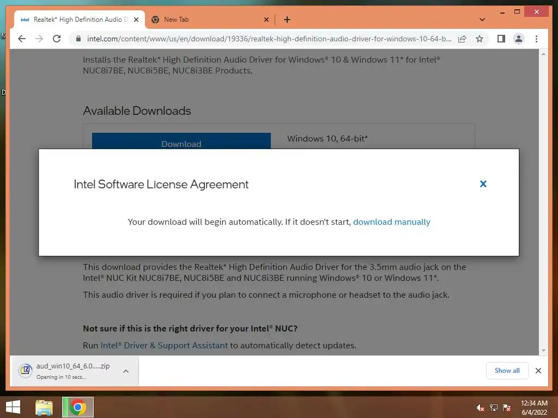Open a new tab with the plus button

coord(287,20)
